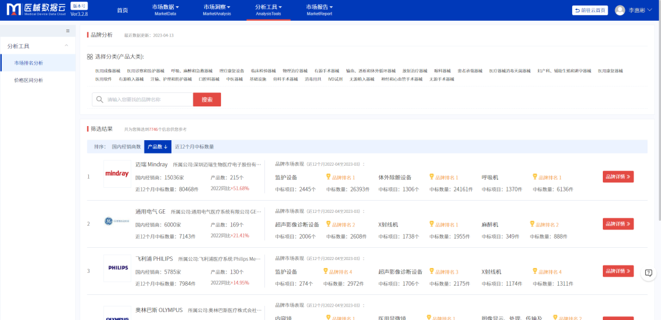
Task: Open the help question-mark floating icon
Action: pyautogui.click(x=649, y=273)
